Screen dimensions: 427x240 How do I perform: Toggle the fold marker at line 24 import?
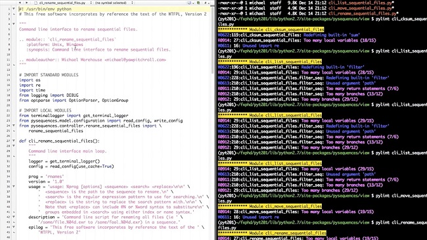14,126
